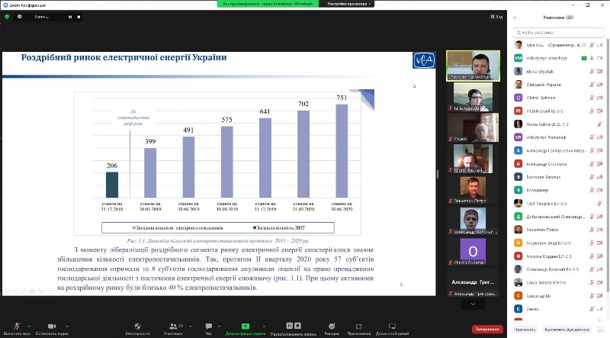This screenshot has width=610, height=338.
Task: Expand audio options arrow beside microphone
Action: pos(29,327)
